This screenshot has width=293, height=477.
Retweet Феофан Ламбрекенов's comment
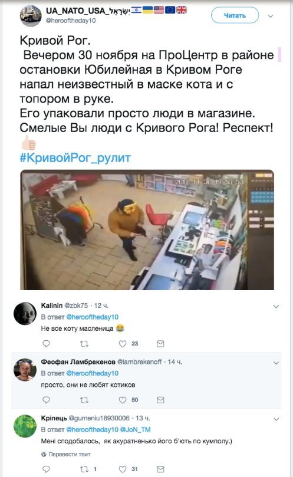click(84, 400)
